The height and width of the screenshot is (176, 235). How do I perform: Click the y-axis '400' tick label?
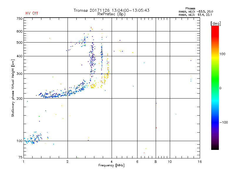pyautogui.click(x=19, y=56)
